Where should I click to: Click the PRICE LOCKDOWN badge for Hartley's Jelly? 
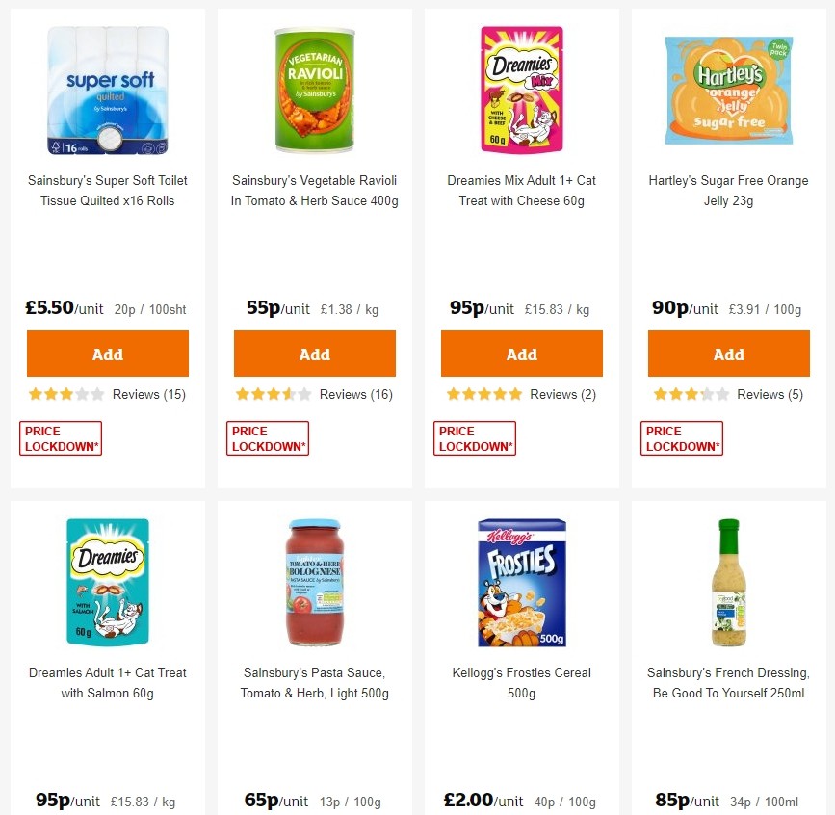coord(682,437)
